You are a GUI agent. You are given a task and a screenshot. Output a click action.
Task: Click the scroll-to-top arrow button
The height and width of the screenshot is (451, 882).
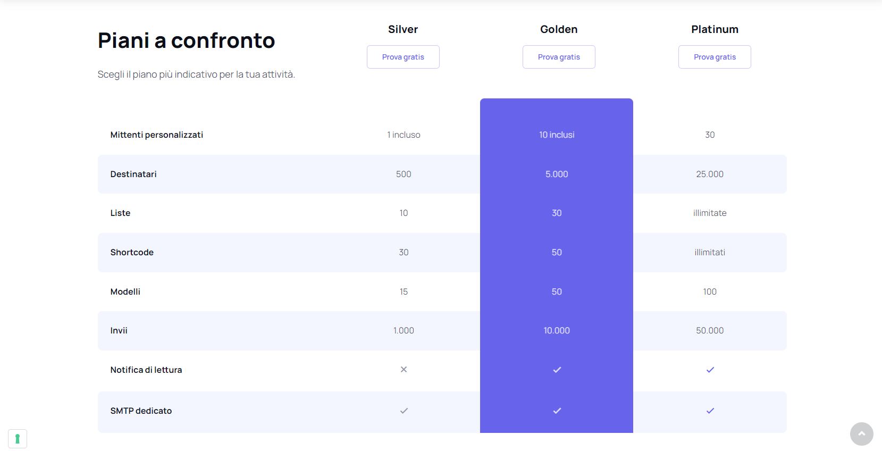tap(861, 434)
